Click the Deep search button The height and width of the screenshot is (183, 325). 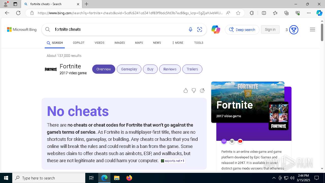pos(242,30)
